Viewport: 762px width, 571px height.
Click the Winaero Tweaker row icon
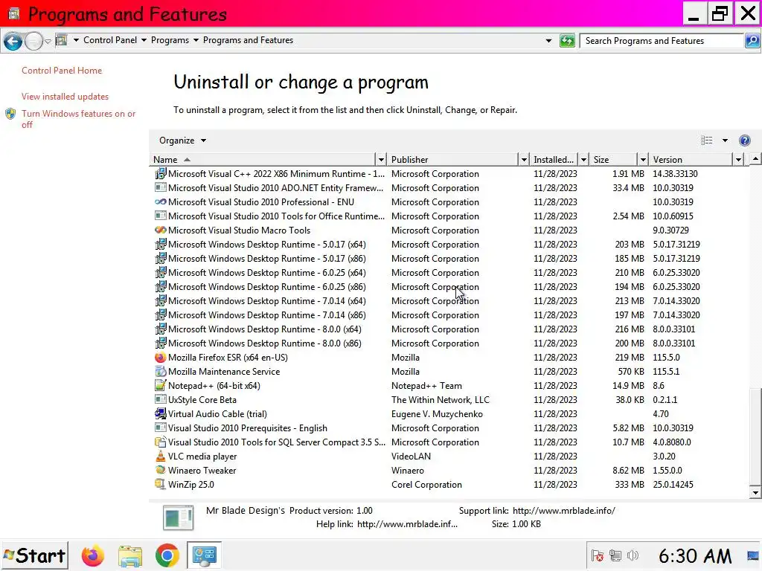click(x=161, y=471)
